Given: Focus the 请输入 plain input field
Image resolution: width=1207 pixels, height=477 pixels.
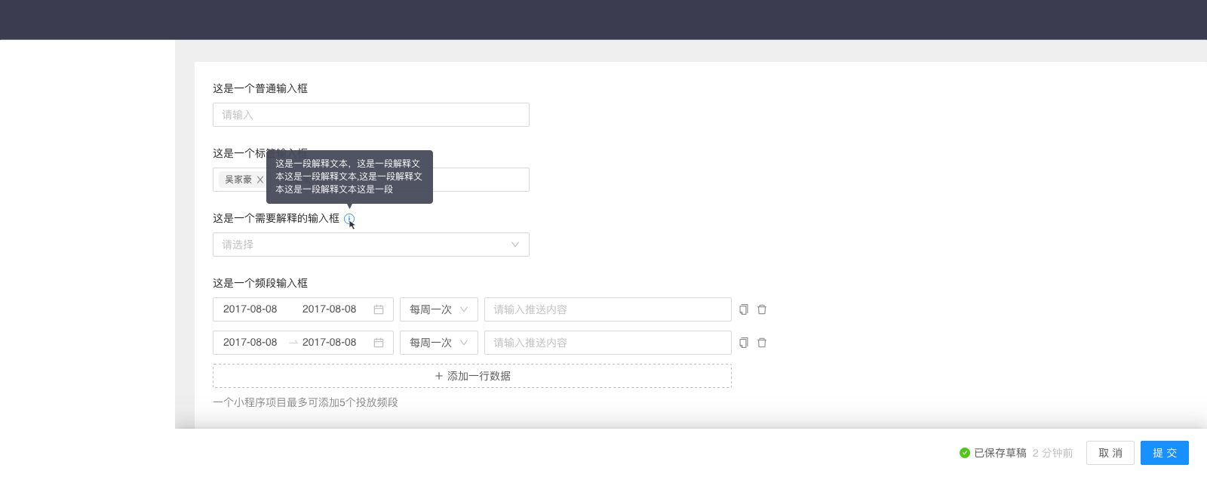Looking at the screenshot, I should [371, 115].
